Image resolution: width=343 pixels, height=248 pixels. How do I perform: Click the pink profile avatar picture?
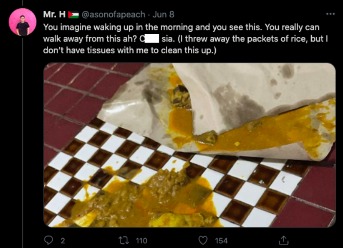tap(22, 22)
